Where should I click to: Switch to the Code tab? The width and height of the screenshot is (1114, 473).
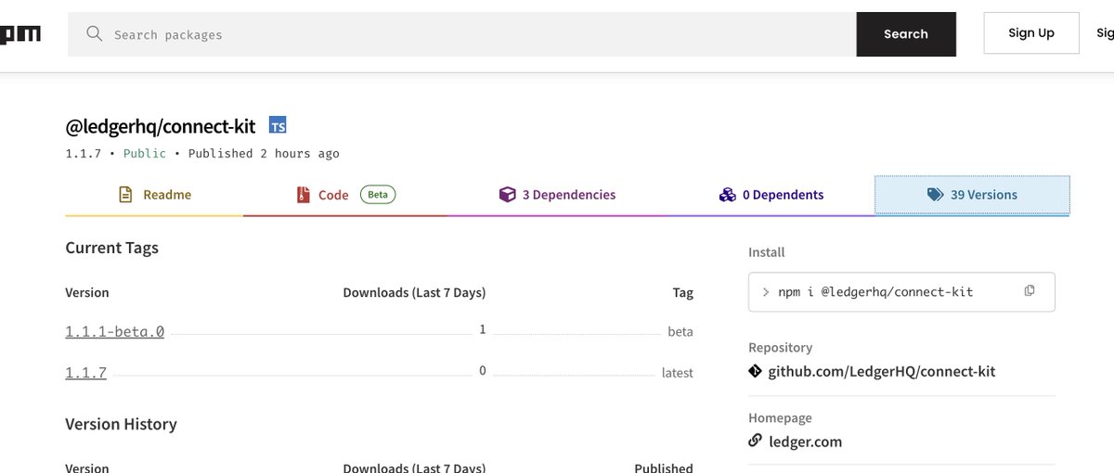(x=345, y=195)
